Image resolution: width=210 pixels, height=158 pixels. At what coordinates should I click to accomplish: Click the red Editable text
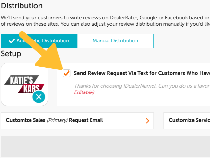coord(84,92)
